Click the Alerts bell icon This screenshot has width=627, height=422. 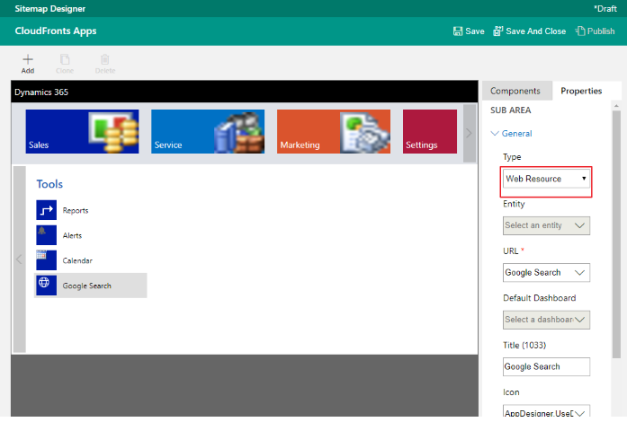[47, 235]
